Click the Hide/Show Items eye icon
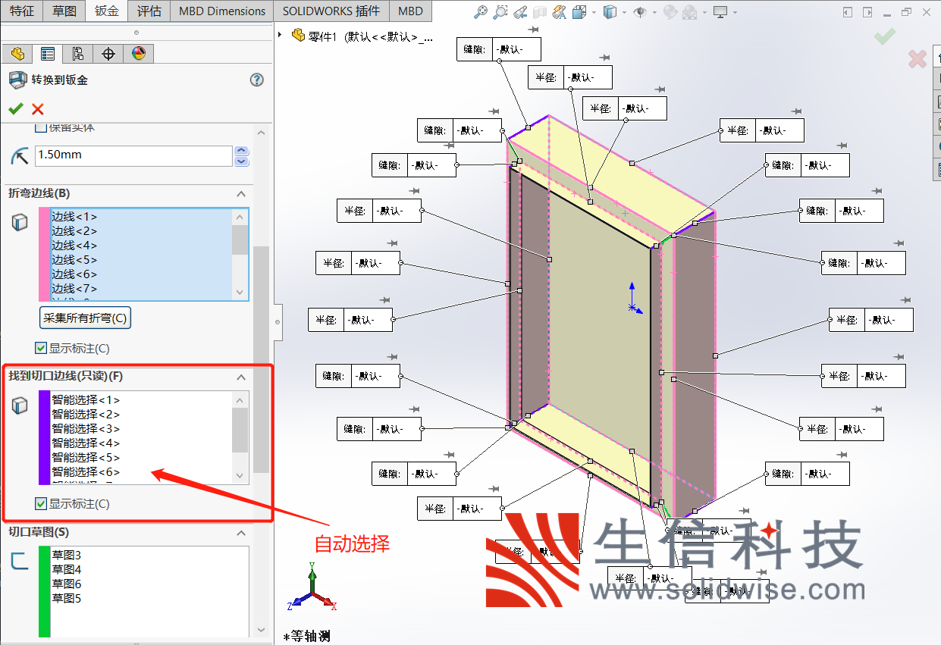The height and width of the screenshot is (645, 941). click(x=640, y=11)
